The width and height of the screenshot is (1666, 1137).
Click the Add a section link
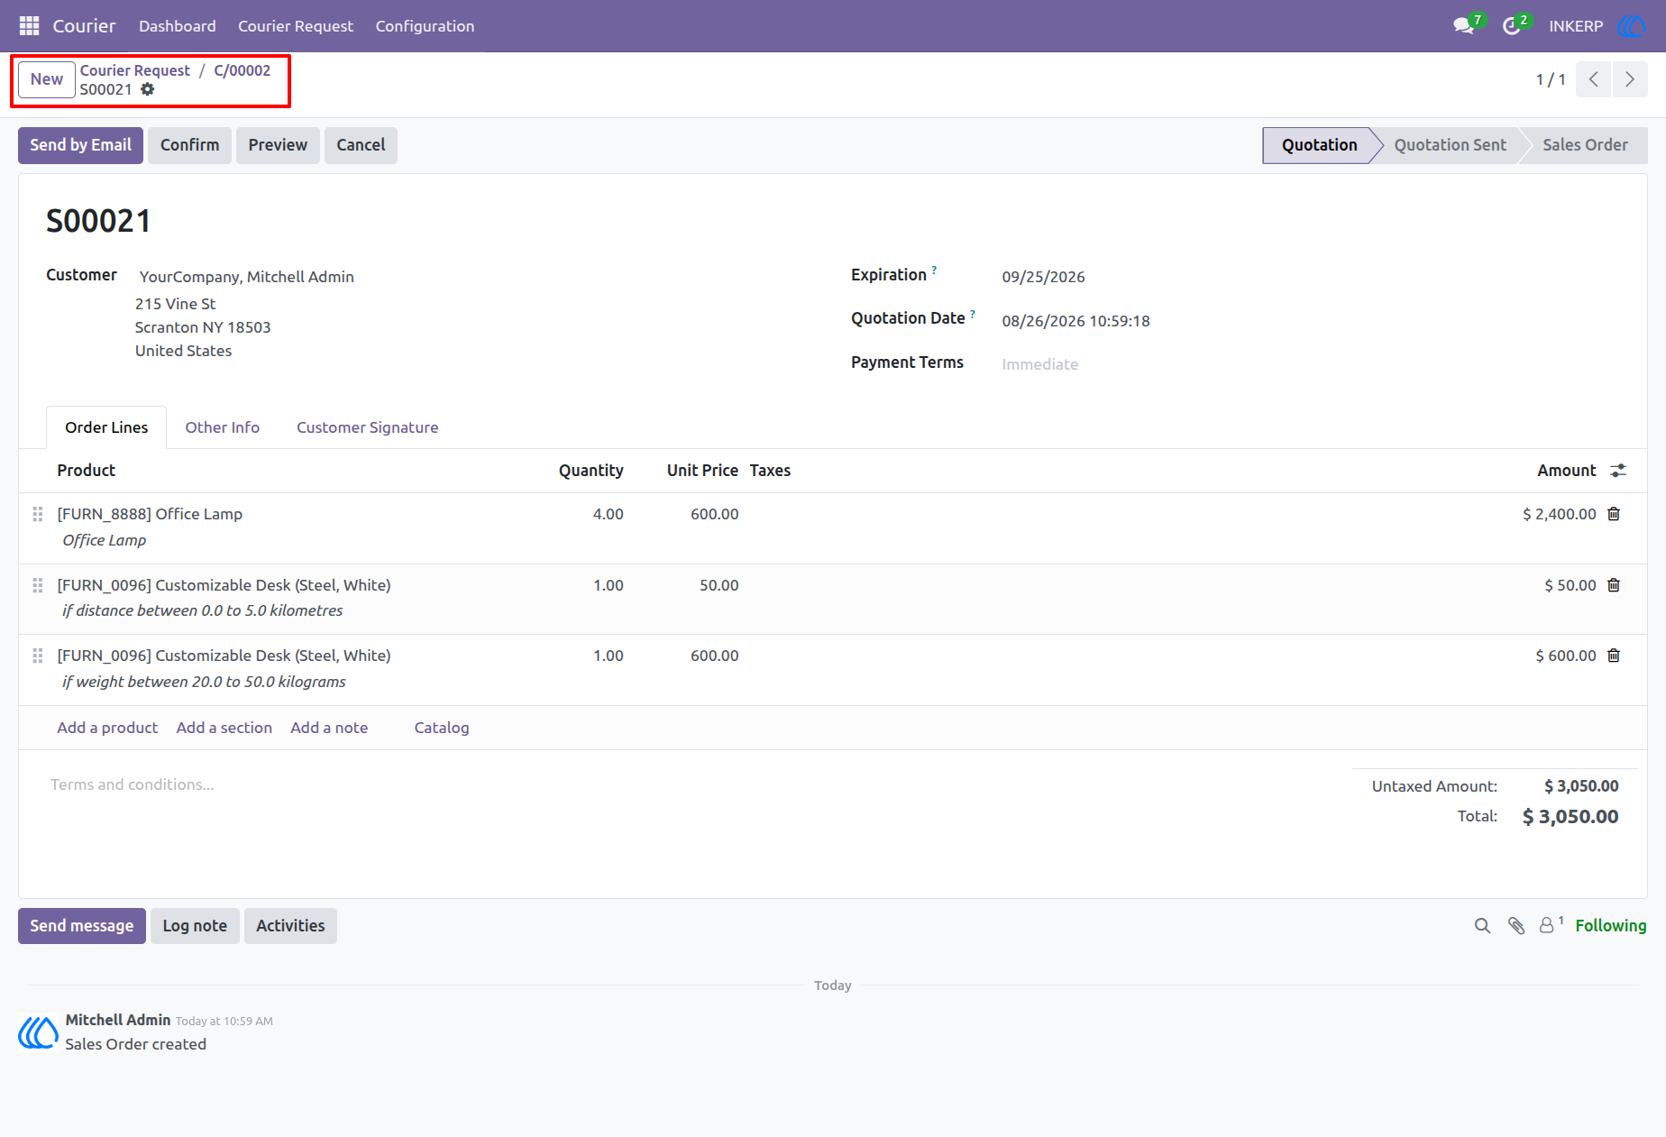[x=224, y=728]
